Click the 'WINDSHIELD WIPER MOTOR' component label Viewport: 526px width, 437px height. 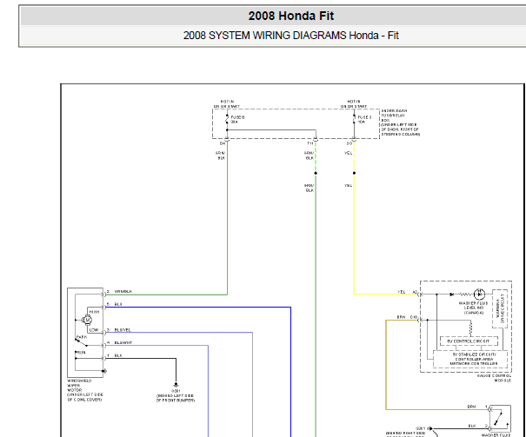85,390
